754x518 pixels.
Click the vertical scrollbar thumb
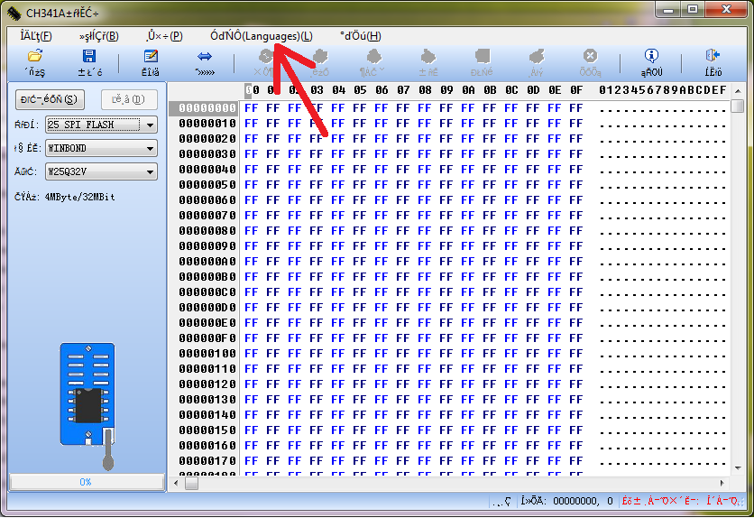coord(737,106)
